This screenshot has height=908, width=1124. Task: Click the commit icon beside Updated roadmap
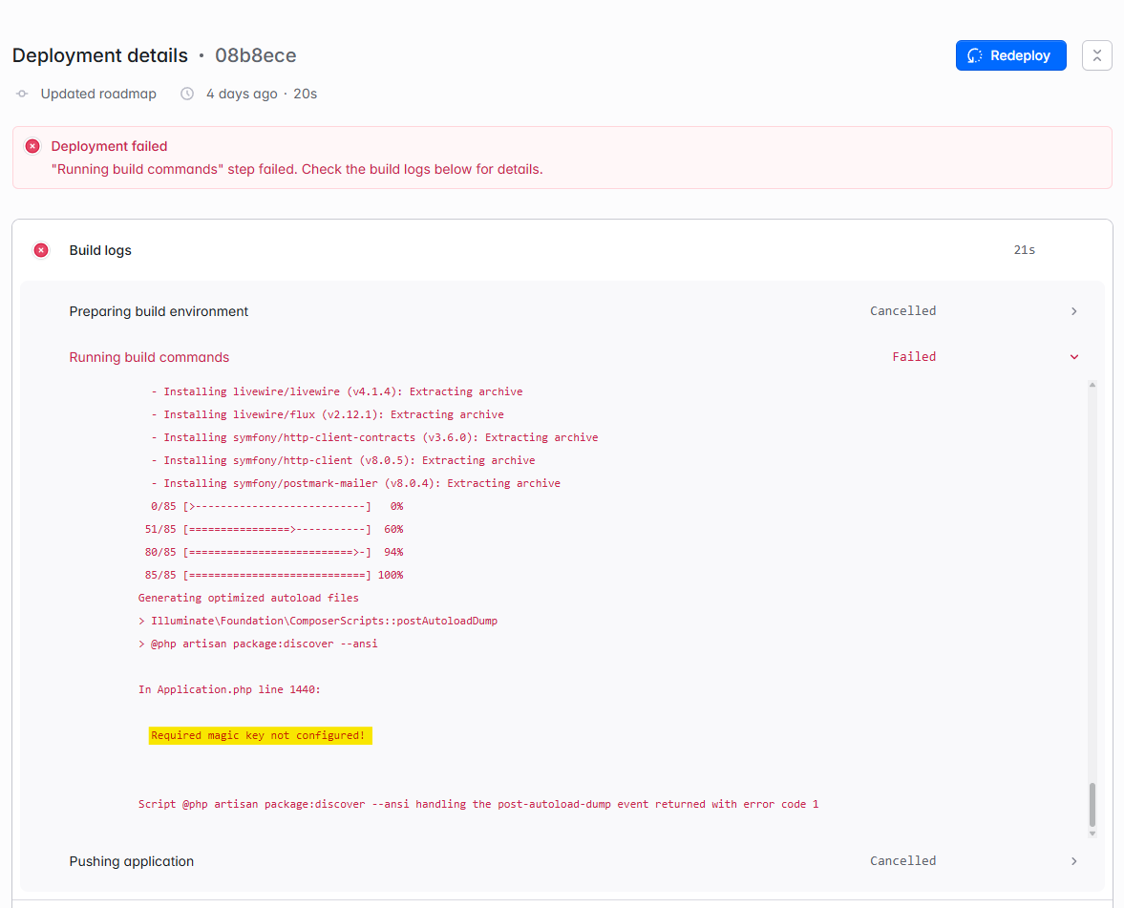pyautogui.click(x=22, y=94)
